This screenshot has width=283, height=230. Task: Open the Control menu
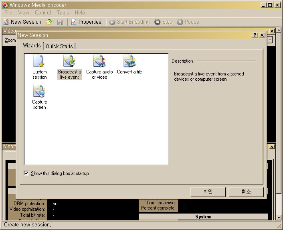click(x=43, y=13)
